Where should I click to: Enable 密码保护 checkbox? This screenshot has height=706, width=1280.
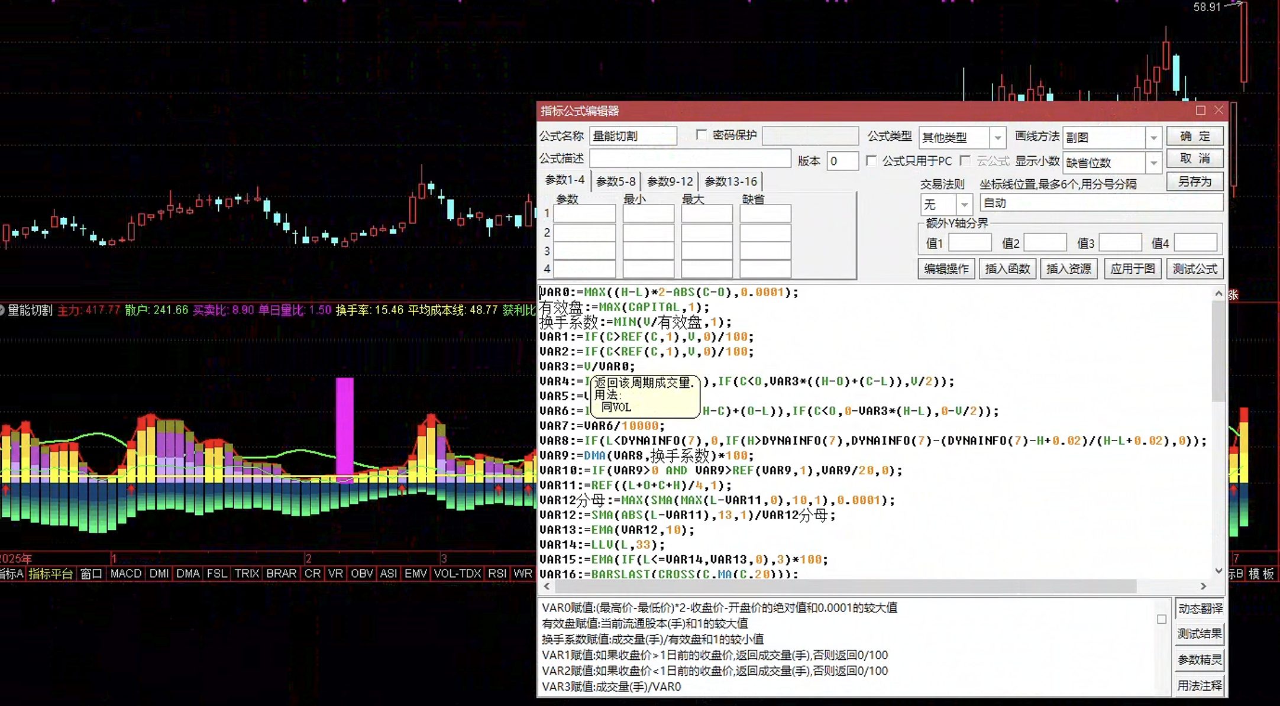[x=702, y=135]
